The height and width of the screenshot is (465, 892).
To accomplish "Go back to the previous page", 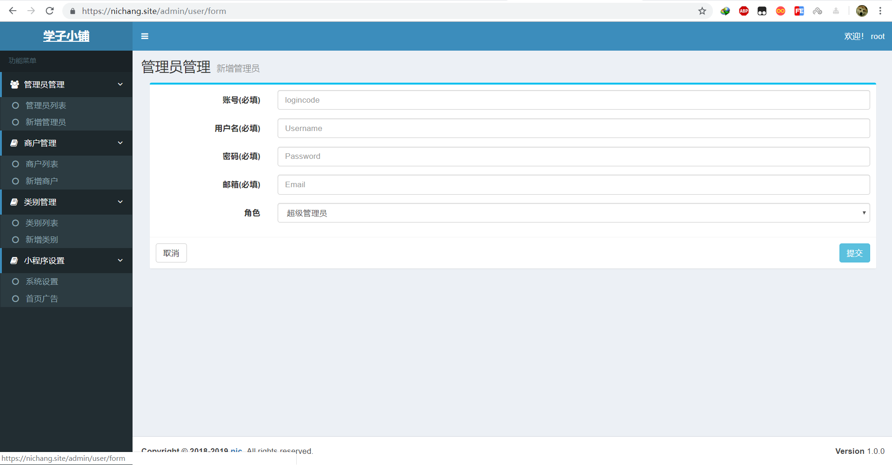I will (13, 11).
